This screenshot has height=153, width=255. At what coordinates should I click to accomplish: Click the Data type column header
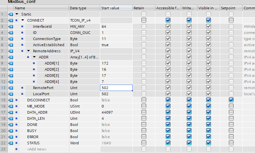pos(84,8)
